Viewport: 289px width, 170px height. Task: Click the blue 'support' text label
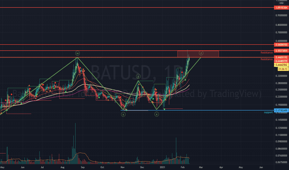tap(268, 112)
